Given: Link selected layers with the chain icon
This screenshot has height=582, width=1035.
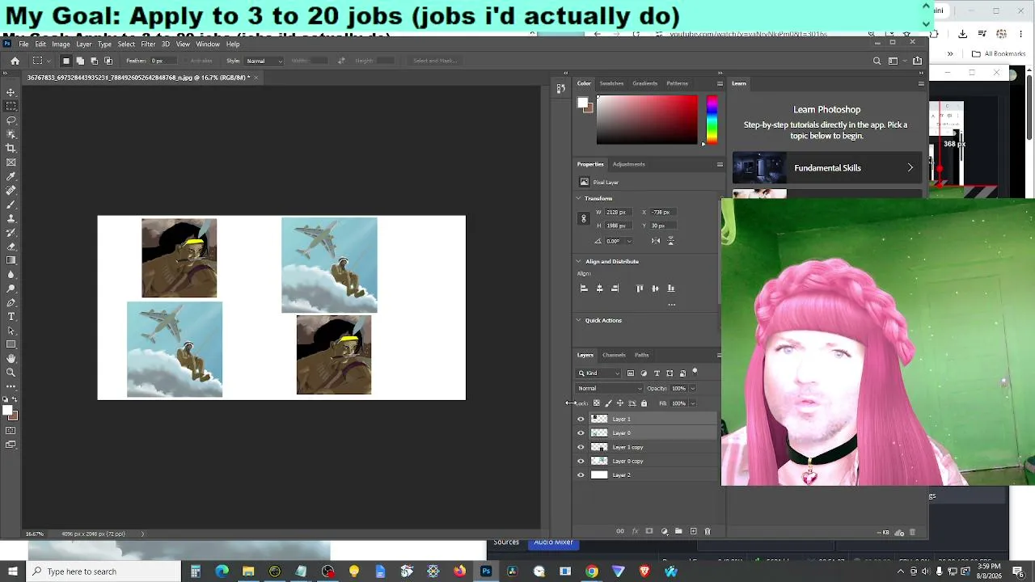Looking at the screenshot, I should pyautogui.click(x=620, y=531).
